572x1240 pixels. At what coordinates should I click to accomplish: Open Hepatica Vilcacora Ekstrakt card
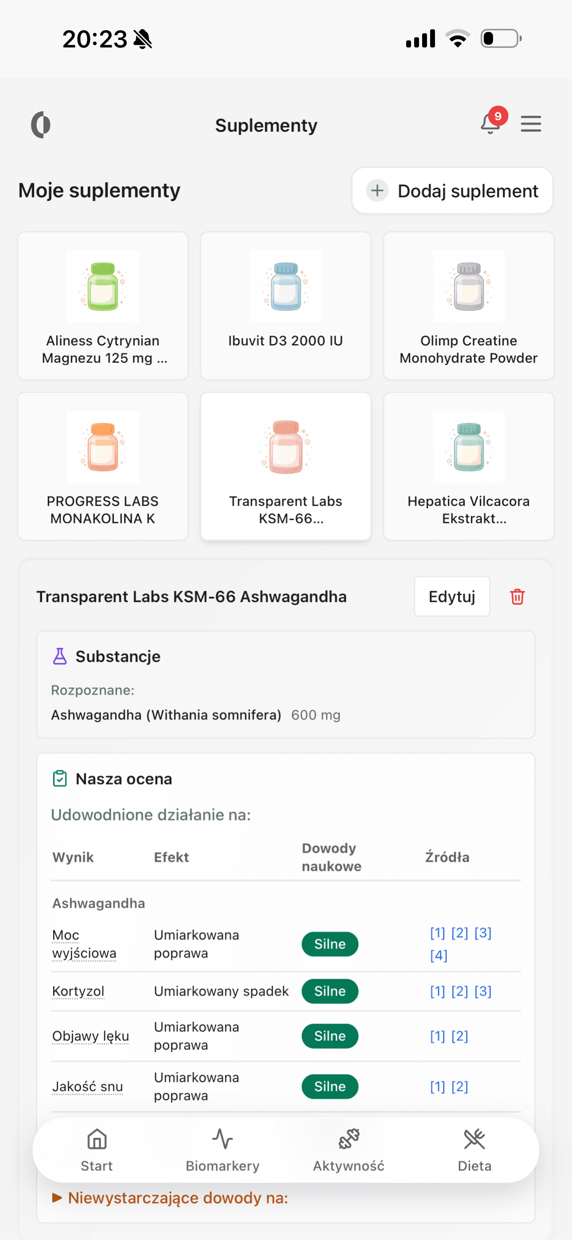[x=469, y=466]
